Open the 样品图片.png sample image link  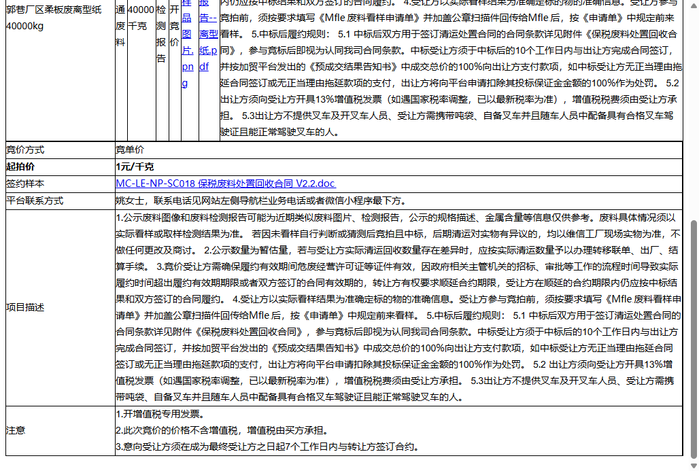coord(188,42)
